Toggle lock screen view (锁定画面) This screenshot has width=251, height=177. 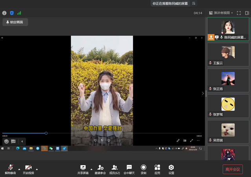[x=15, y=22]
